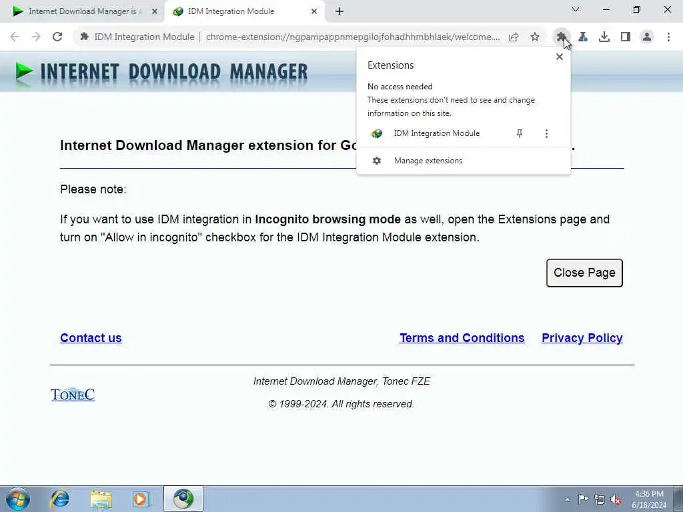Open Windows Explorer from the taskbar
683x512 pixels.
[101, 499]
